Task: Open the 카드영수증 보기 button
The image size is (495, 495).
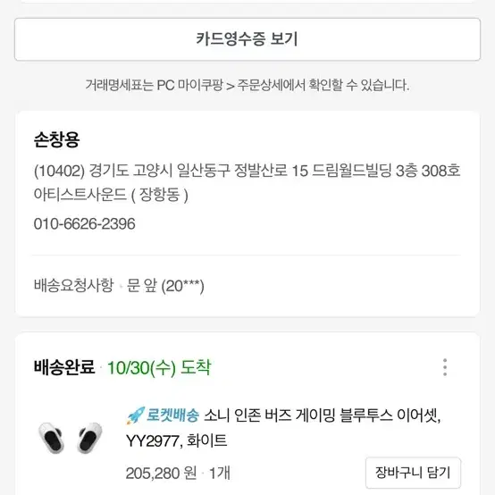Action: click(247, 39)
